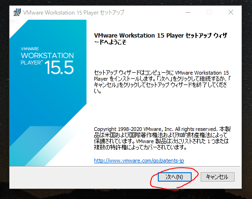Viewport: 252px width, 199px height.
Task: Open the vmware.com patents-jp link
Action: (139, 161)
